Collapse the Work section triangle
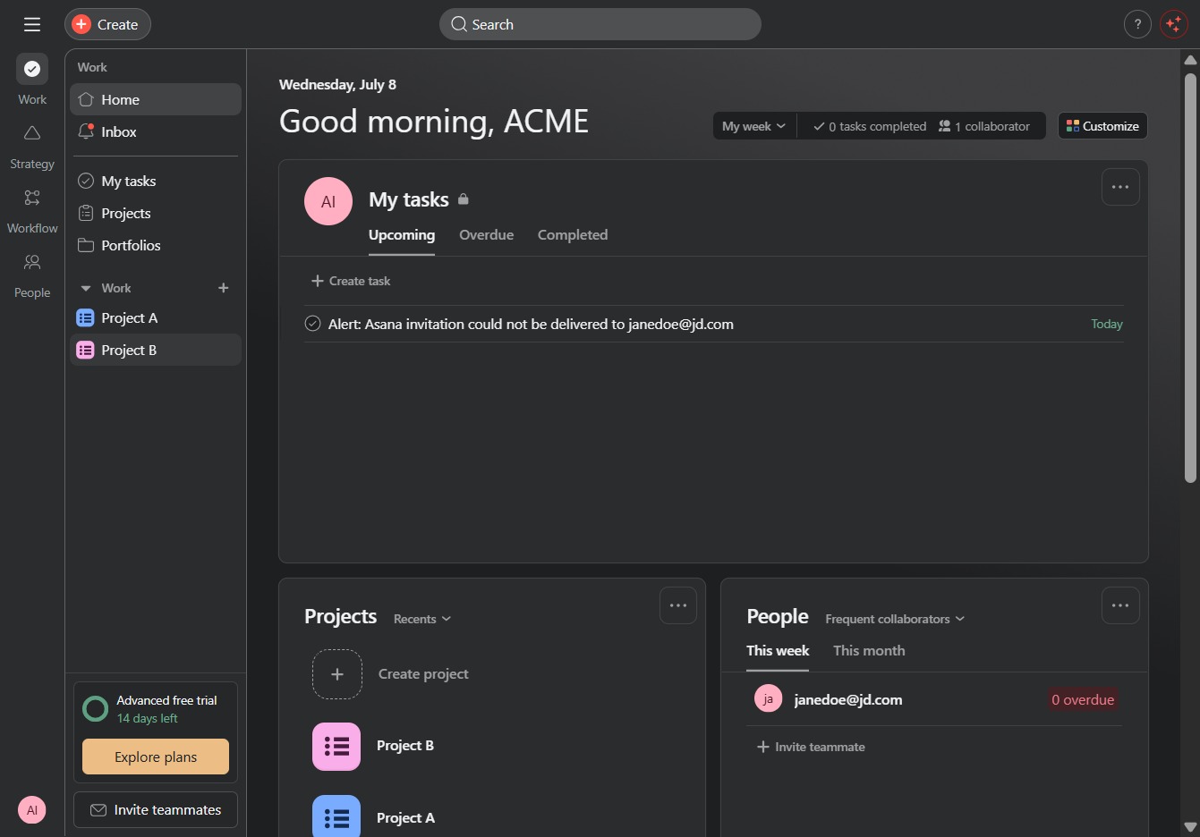The image size is (1200, 837). (x=86, y=288)
